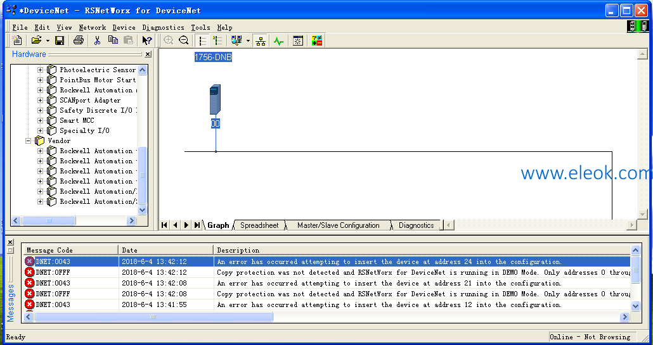Click the Cut scissors icon

pyautogui.click(x=98, y=41)
